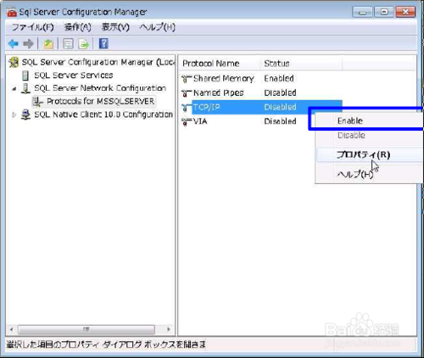Viewport: 424px width, 358px height.
Task: Click the TCP/IP protocol icon
Action: [187, 107]
